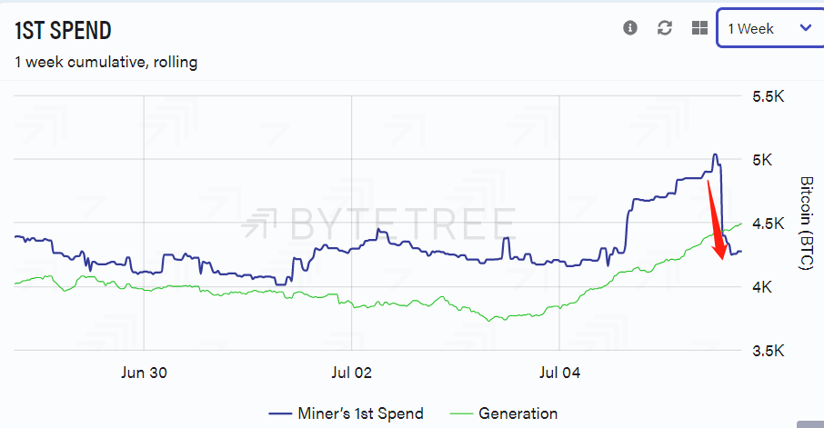The width and height of the screenshot is (824, 428).
Task: Click the Bitcoin (BTC) axis title
Action: pos(806,224)
